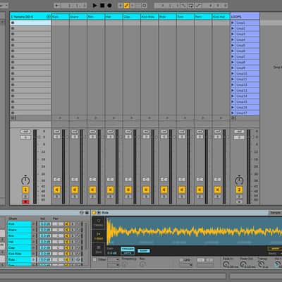Solo the Kick chain in chain list

[73, 224]
